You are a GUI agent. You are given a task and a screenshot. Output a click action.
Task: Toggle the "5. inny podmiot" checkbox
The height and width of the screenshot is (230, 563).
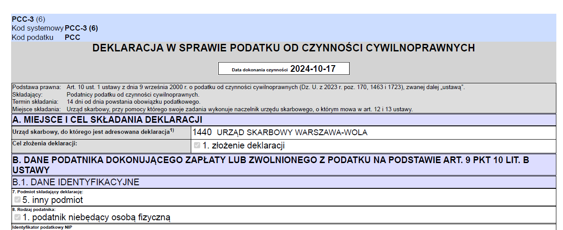click(x=17, y=200)
